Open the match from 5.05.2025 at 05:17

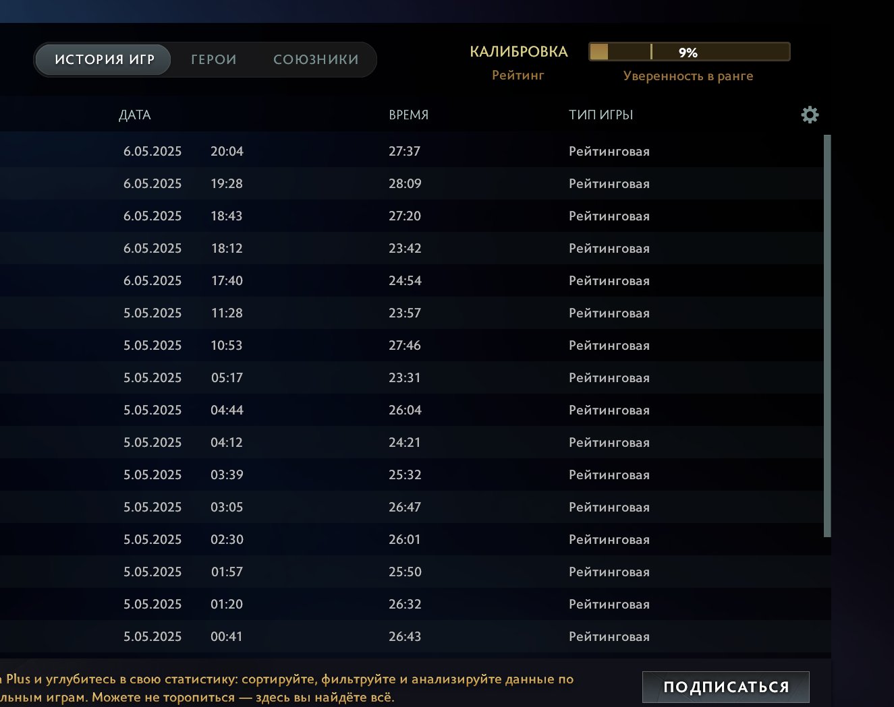[405, 377]
